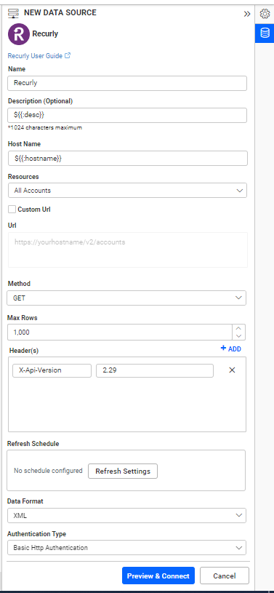Viewport: 274px width, 593px height.
Task: Click the purple Recurly logo icon
Action: click(x=18, y=34)
